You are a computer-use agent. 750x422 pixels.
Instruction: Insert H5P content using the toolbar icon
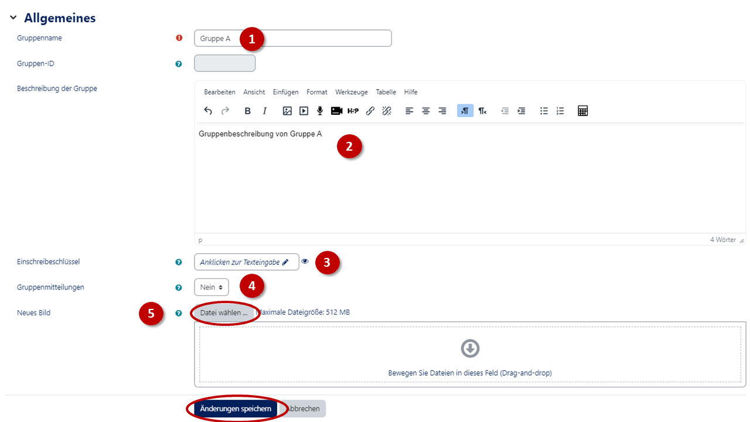pos(353,111)
